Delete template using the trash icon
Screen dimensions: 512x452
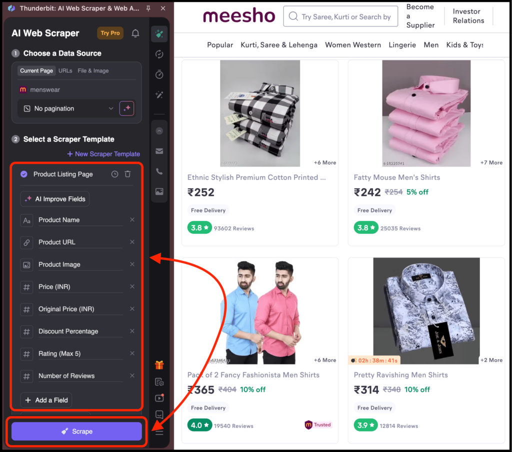[x=127, y=174]
